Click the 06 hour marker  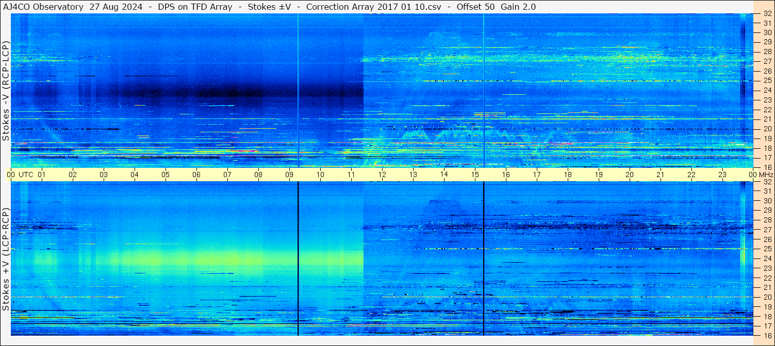(x=196, y=175)
